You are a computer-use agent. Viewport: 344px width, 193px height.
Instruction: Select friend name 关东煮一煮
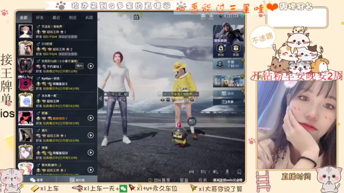[49, 96]
